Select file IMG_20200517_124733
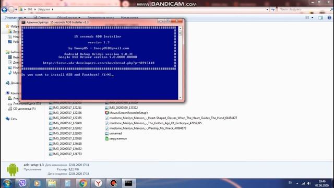The height and width of the screenshot is (188, 334). (65, 154)
